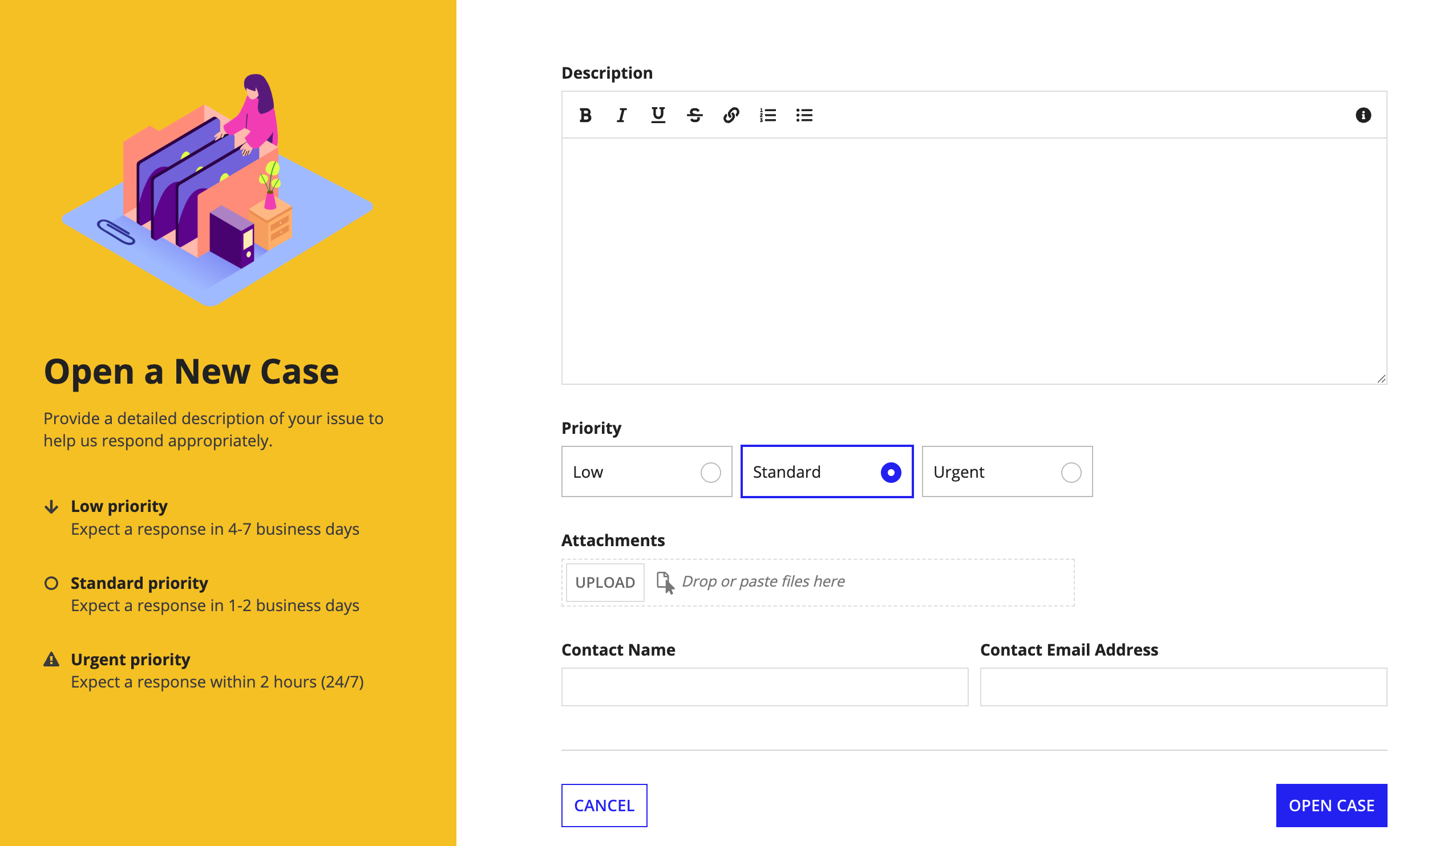Click the warning triangle beside Urgent priority

tap(51, 660)
